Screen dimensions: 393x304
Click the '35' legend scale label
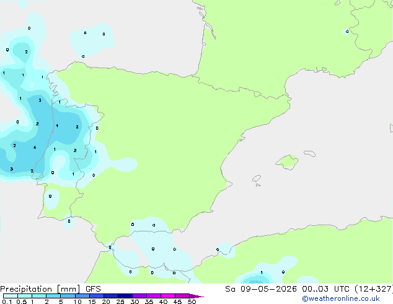click(x=149, y=302)
